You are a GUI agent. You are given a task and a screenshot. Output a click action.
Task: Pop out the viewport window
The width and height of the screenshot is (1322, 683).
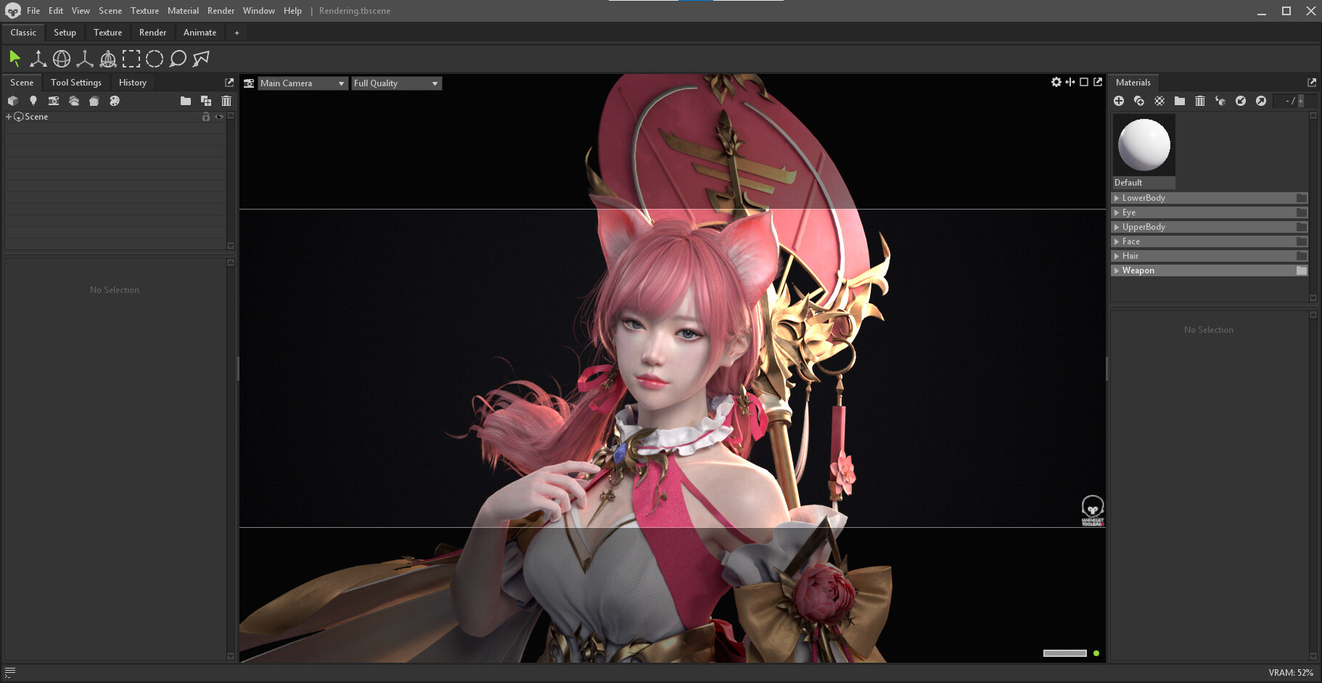click(x=1098, y=82)
